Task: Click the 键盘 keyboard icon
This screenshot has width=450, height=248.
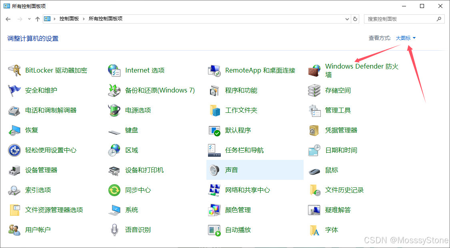Action: (114, 132)
